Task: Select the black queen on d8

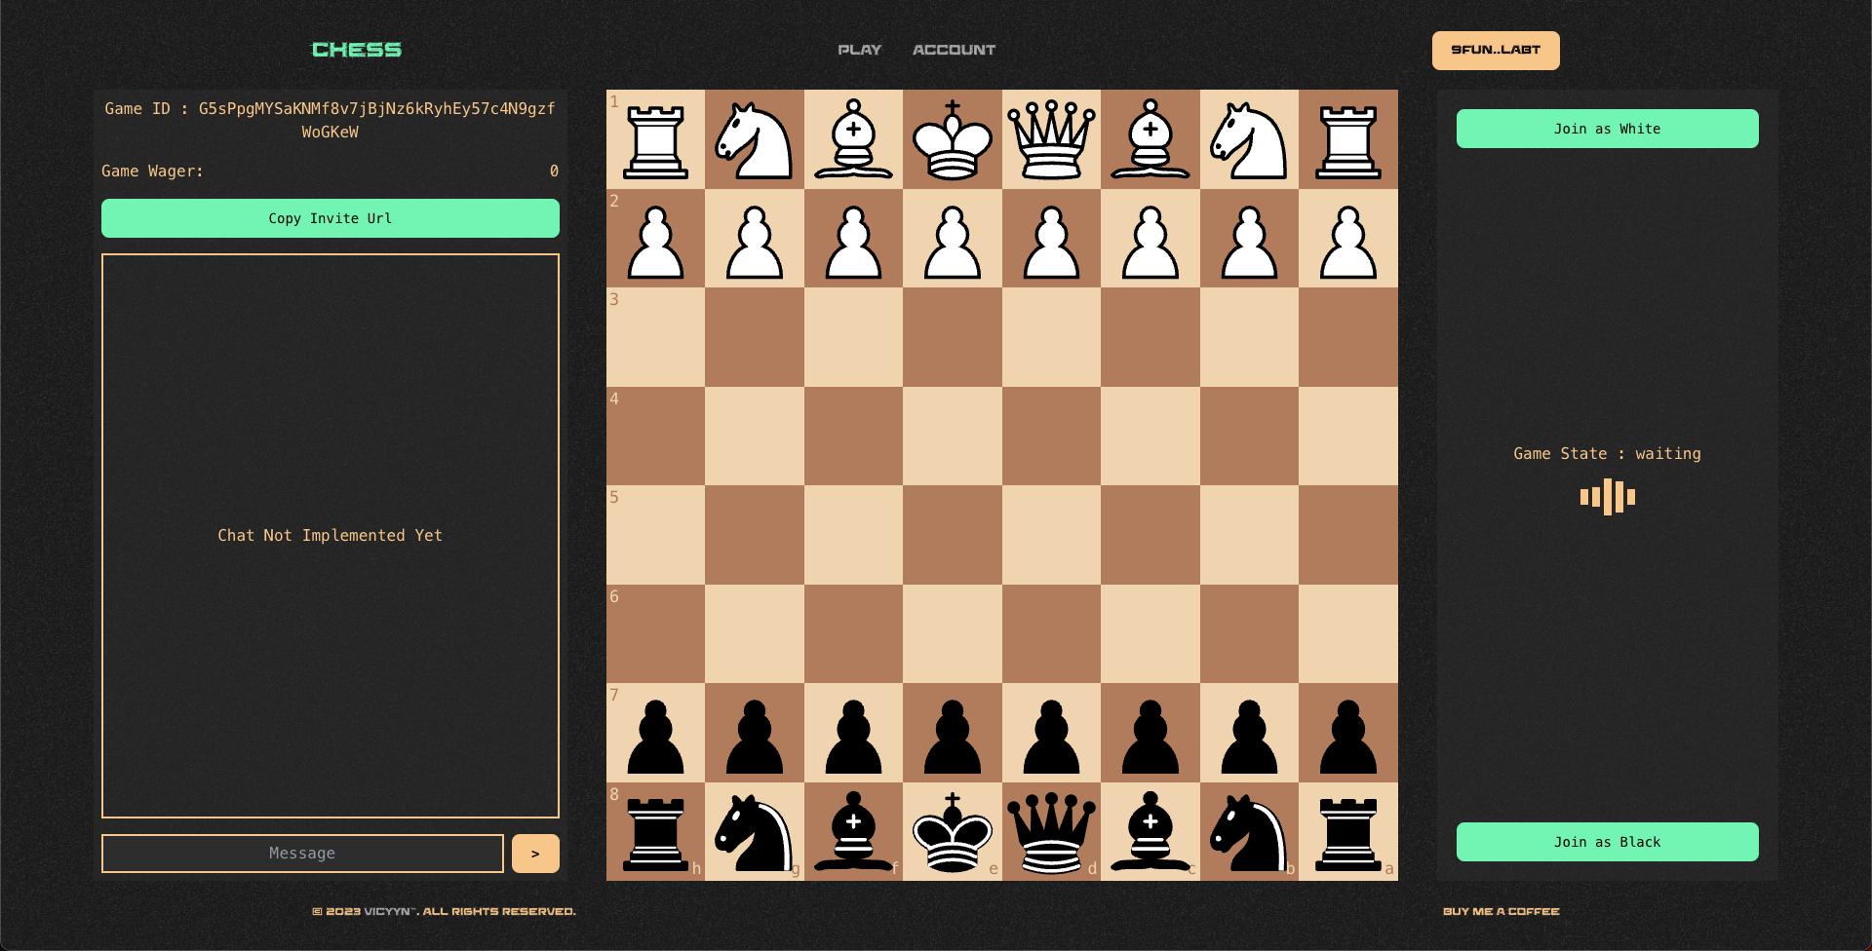Action: (1051, 833)
